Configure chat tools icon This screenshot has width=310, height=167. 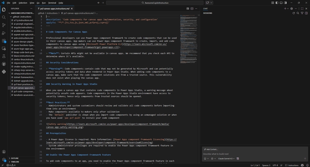tap(238, 158)
